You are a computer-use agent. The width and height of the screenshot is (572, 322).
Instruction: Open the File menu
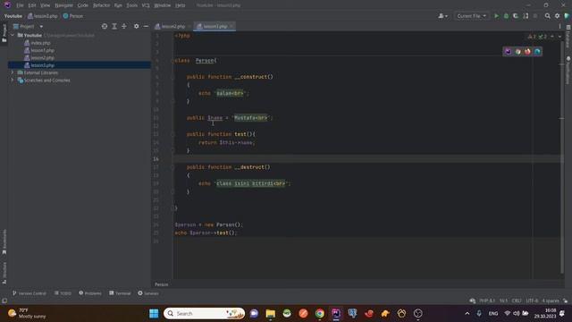(x=20, y=5)
